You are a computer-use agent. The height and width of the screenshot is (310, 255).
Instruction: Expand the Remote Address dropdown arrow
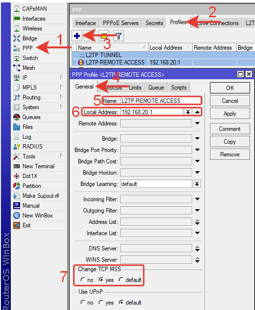(x=197, y=124)
